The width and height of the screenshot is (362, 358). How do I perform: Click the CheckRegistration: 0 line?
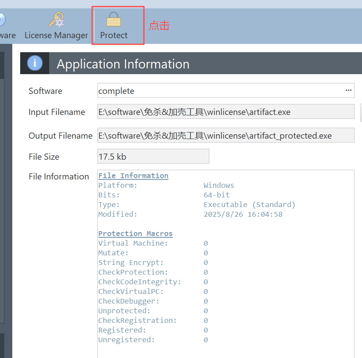153,321
